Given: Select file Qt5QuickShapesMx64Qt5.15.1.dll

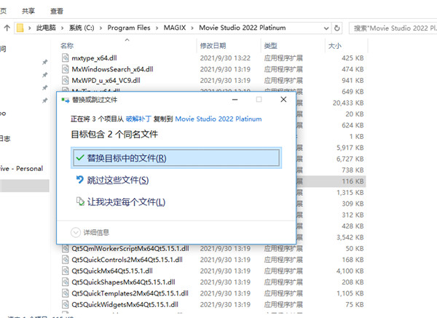Looking at the screenshot, I should 124,282.
